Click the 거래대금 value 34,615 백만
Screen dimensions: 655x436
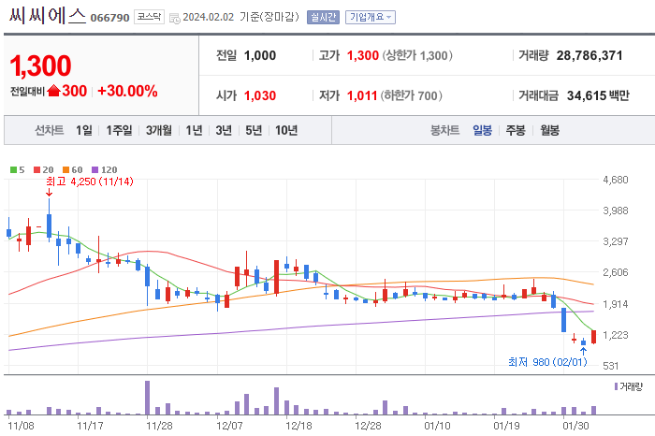point(598,95)
